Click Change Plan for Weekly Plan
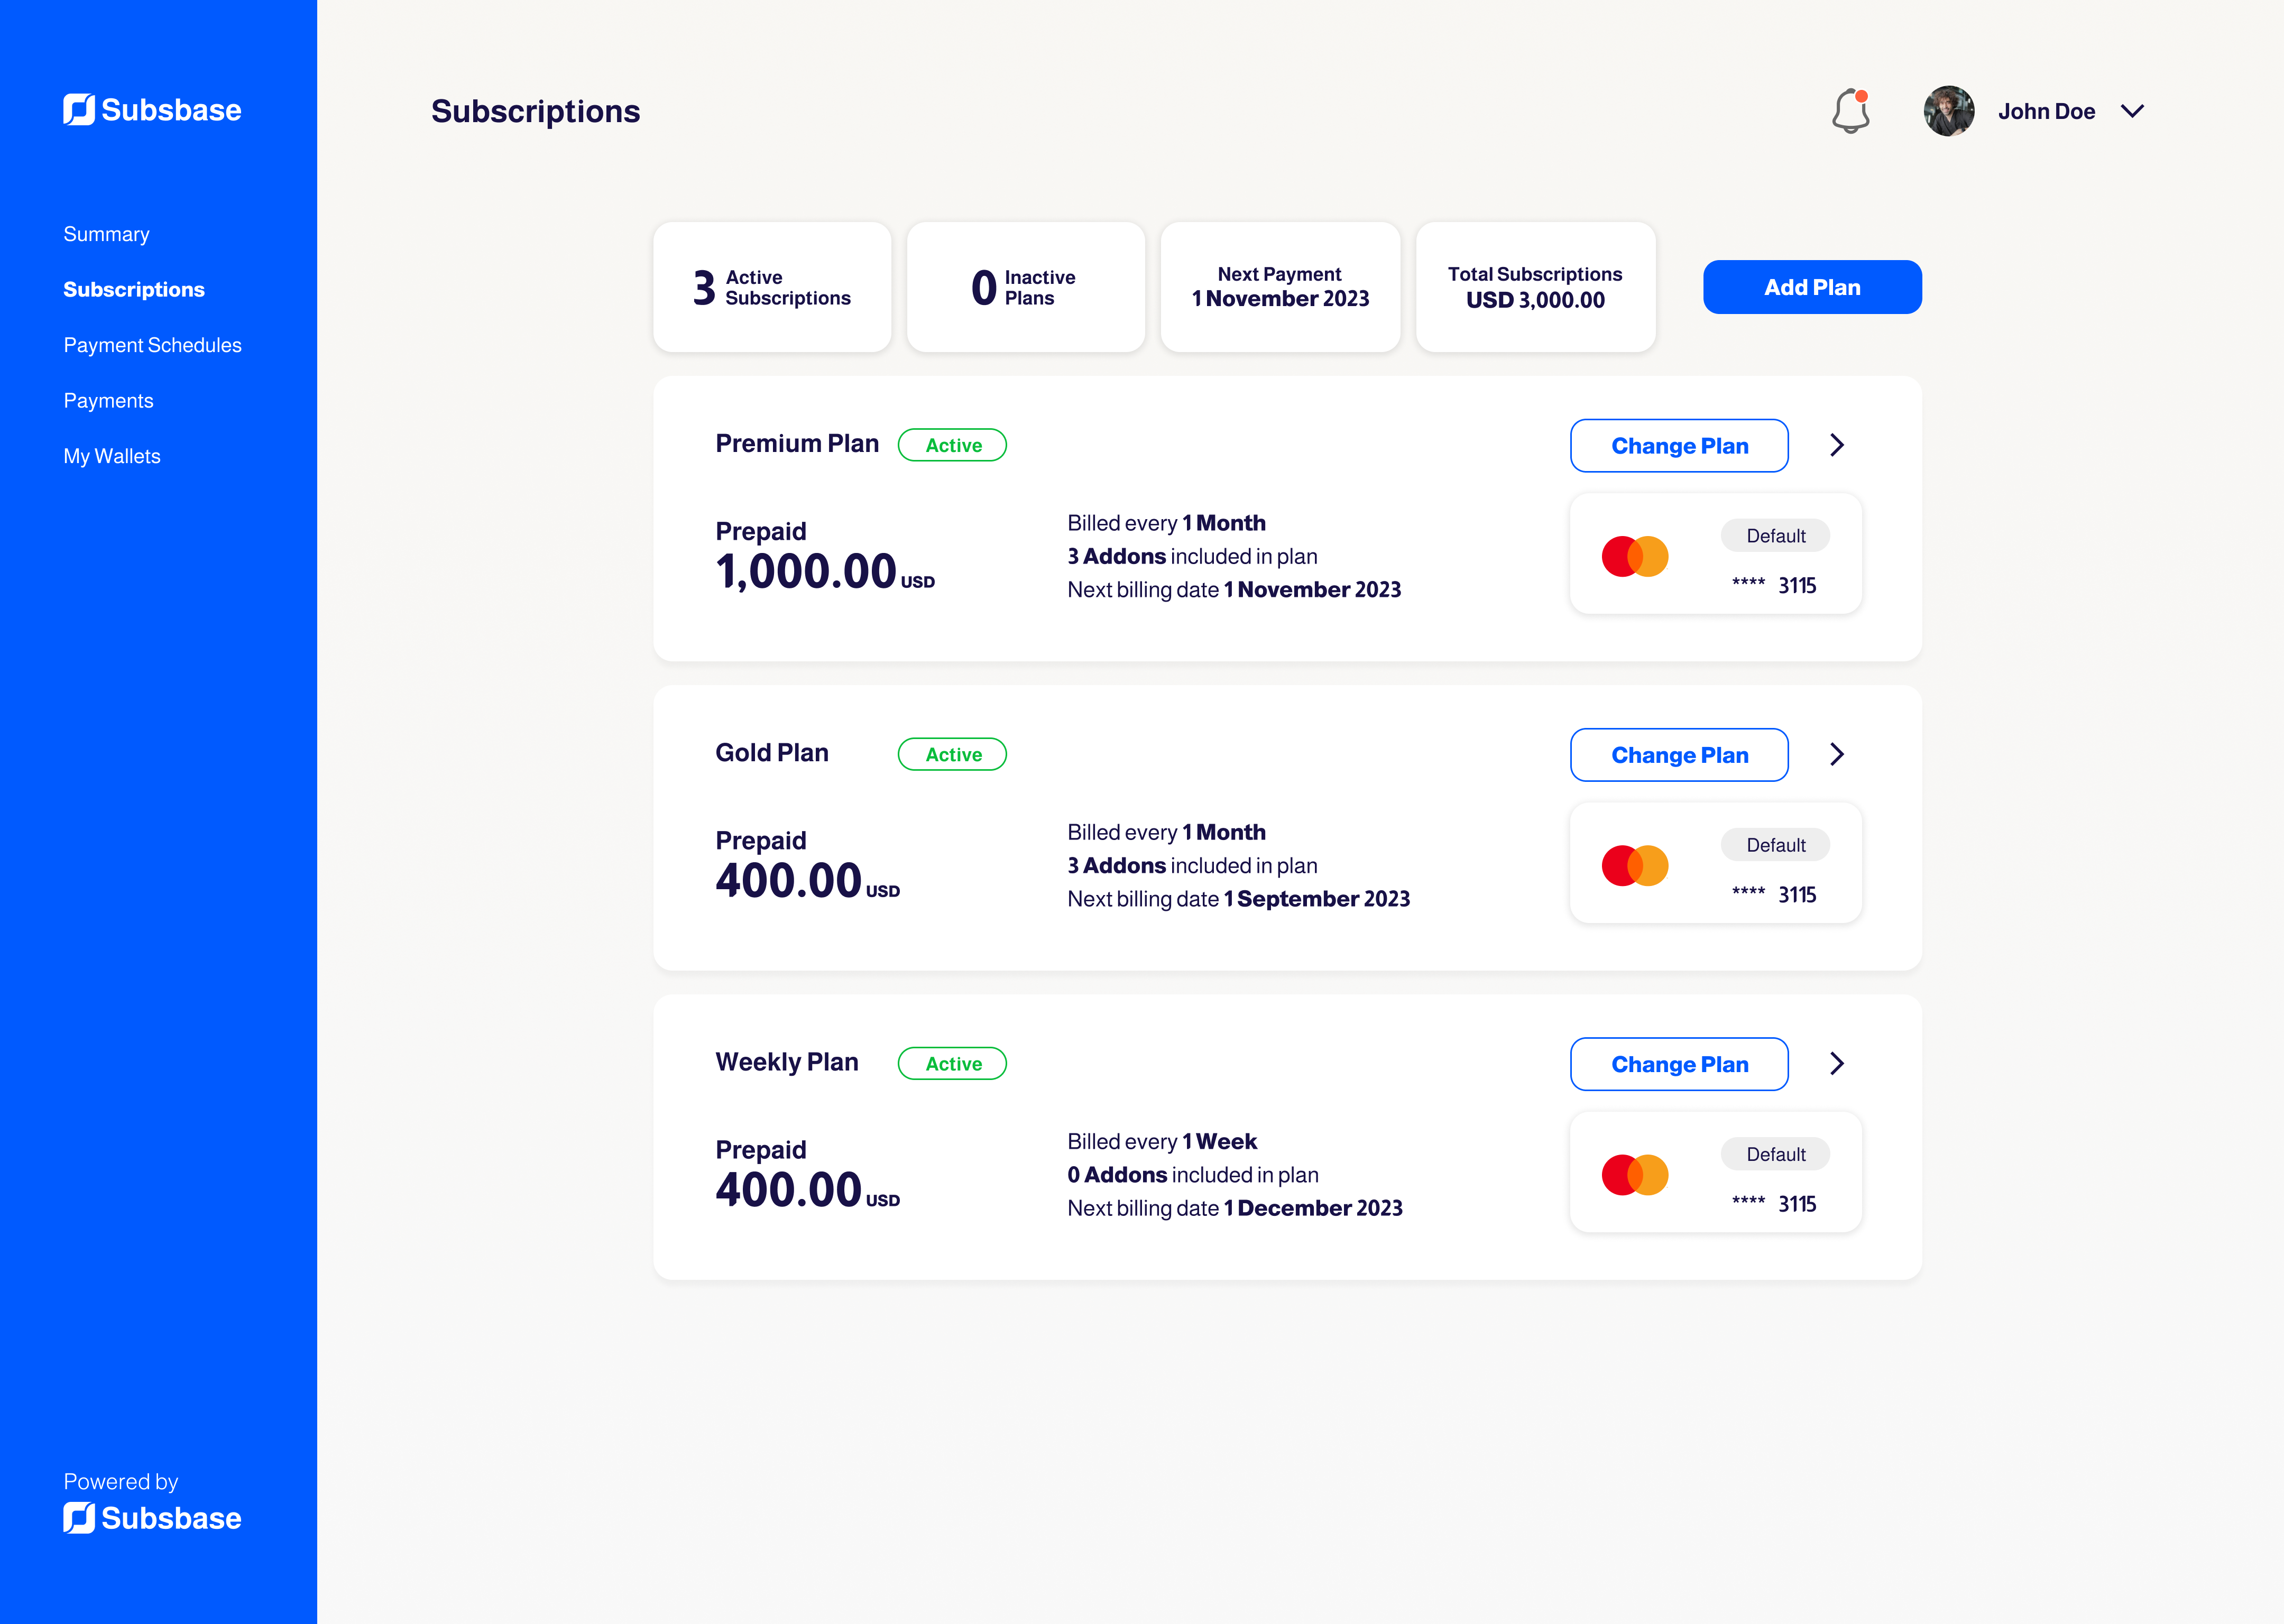2284x1624 pixels. click(1679, 1064)
